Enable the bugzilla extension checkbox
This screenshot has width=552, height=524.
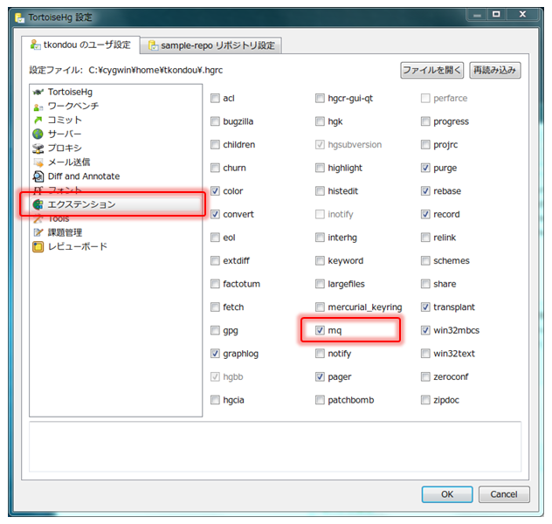pos(215,121)
